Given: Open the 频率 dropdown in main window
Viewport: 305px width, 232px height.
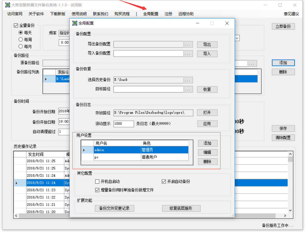Looking at the screenshot, I should coord(64,33).
